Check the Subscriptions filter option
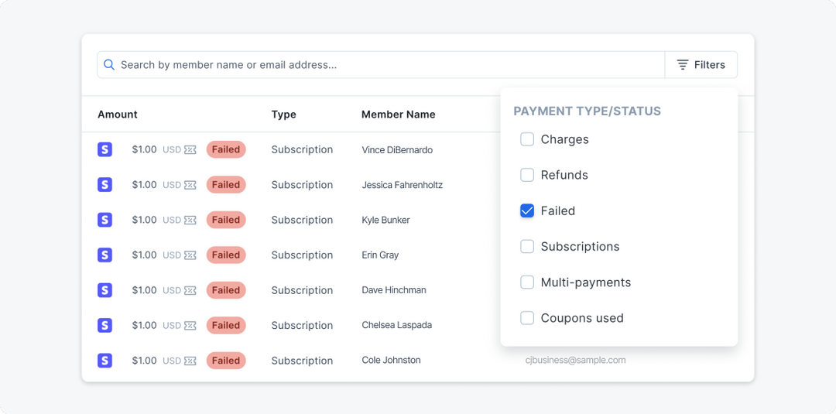The width and height of the screenshot is (836, 414). pyautogui.click(x=527, y=246)
